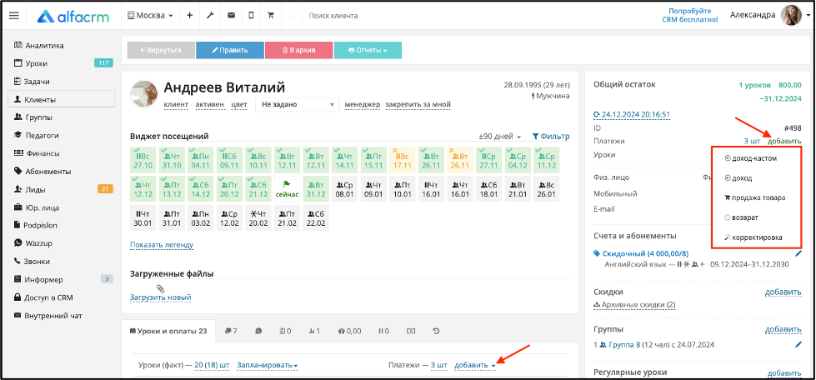
Task: Open the wrench settings icon
Action: (x=210, y=16)
